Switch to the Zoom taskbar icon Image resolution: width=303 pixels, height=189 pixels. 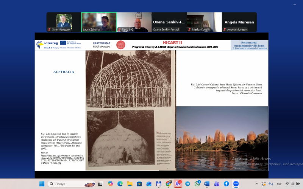[x=236, y=184]
